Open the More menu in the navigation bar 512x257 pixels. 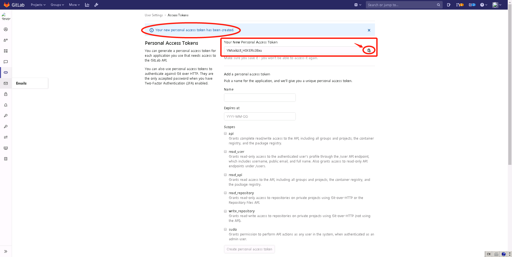(74, 5)
